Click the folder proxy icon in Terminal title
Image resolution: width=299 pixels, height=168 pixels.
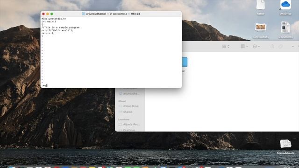click(84, 14)
